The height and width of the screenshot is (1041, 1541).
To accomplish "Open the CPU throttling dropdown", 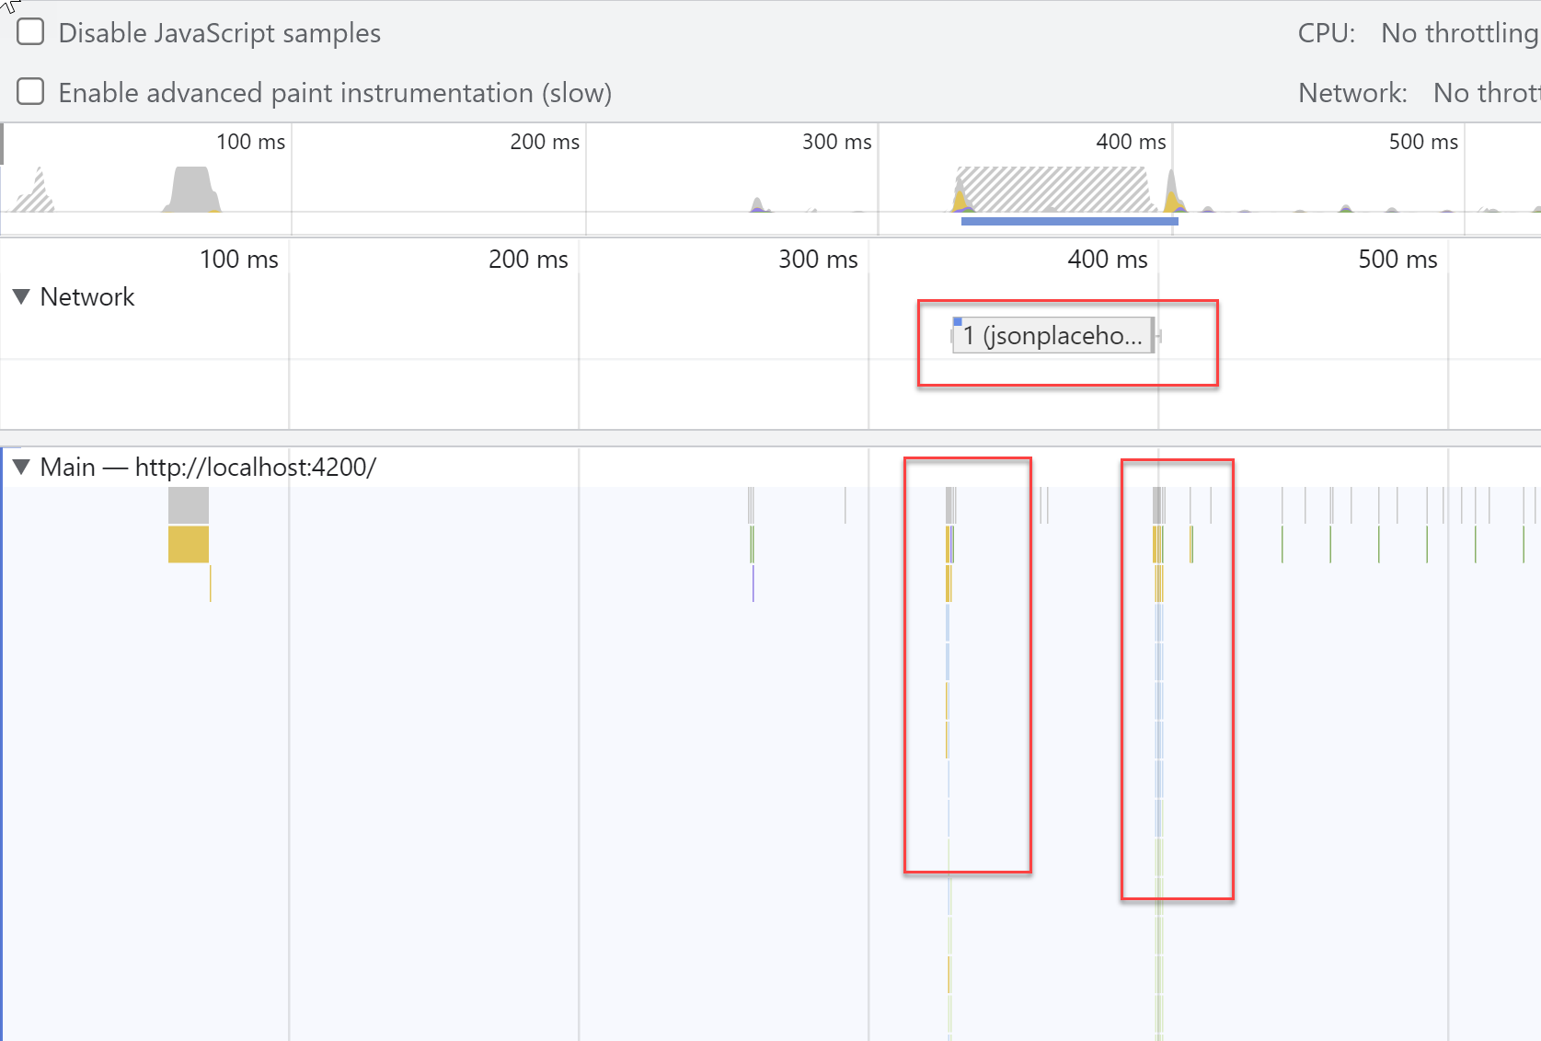I will (x=1459, y=33).
